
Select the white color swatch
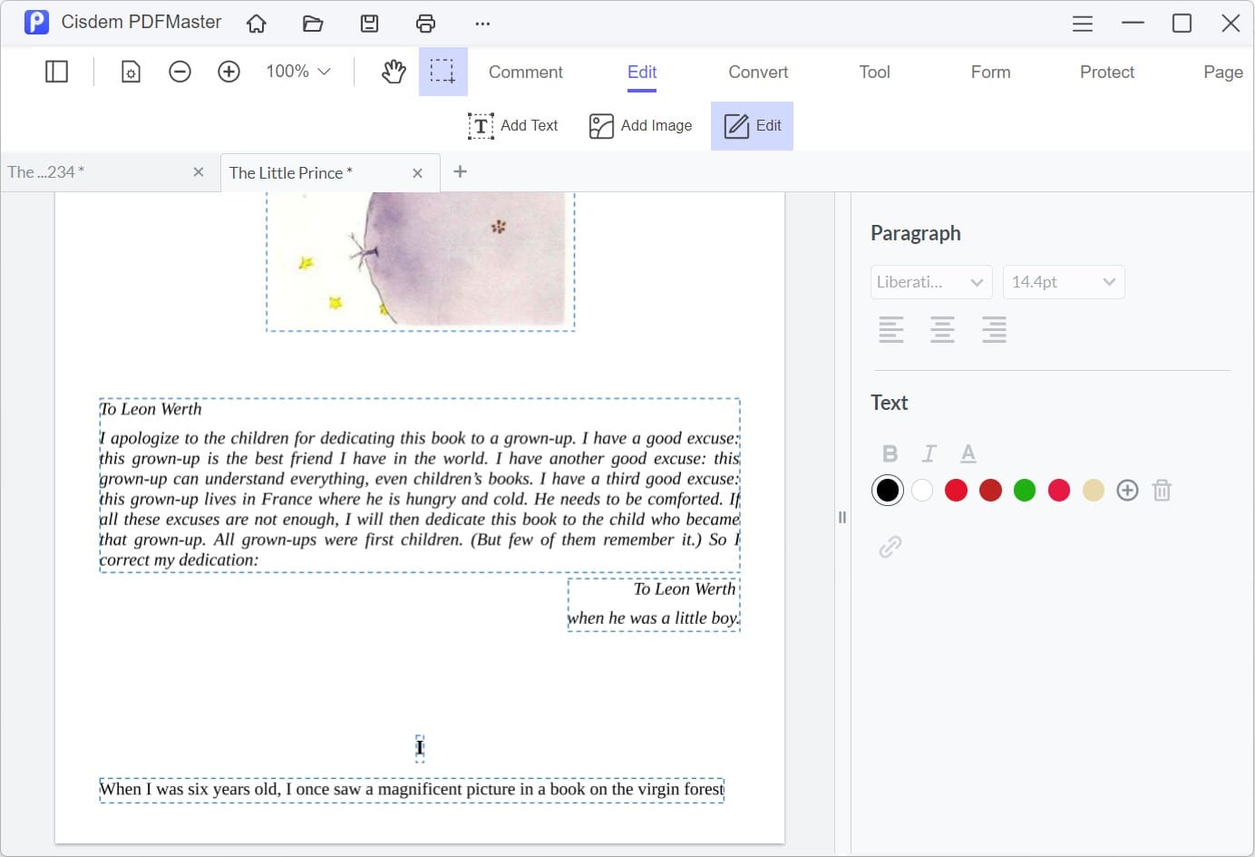pyautogui.click(x=922, y=491)
